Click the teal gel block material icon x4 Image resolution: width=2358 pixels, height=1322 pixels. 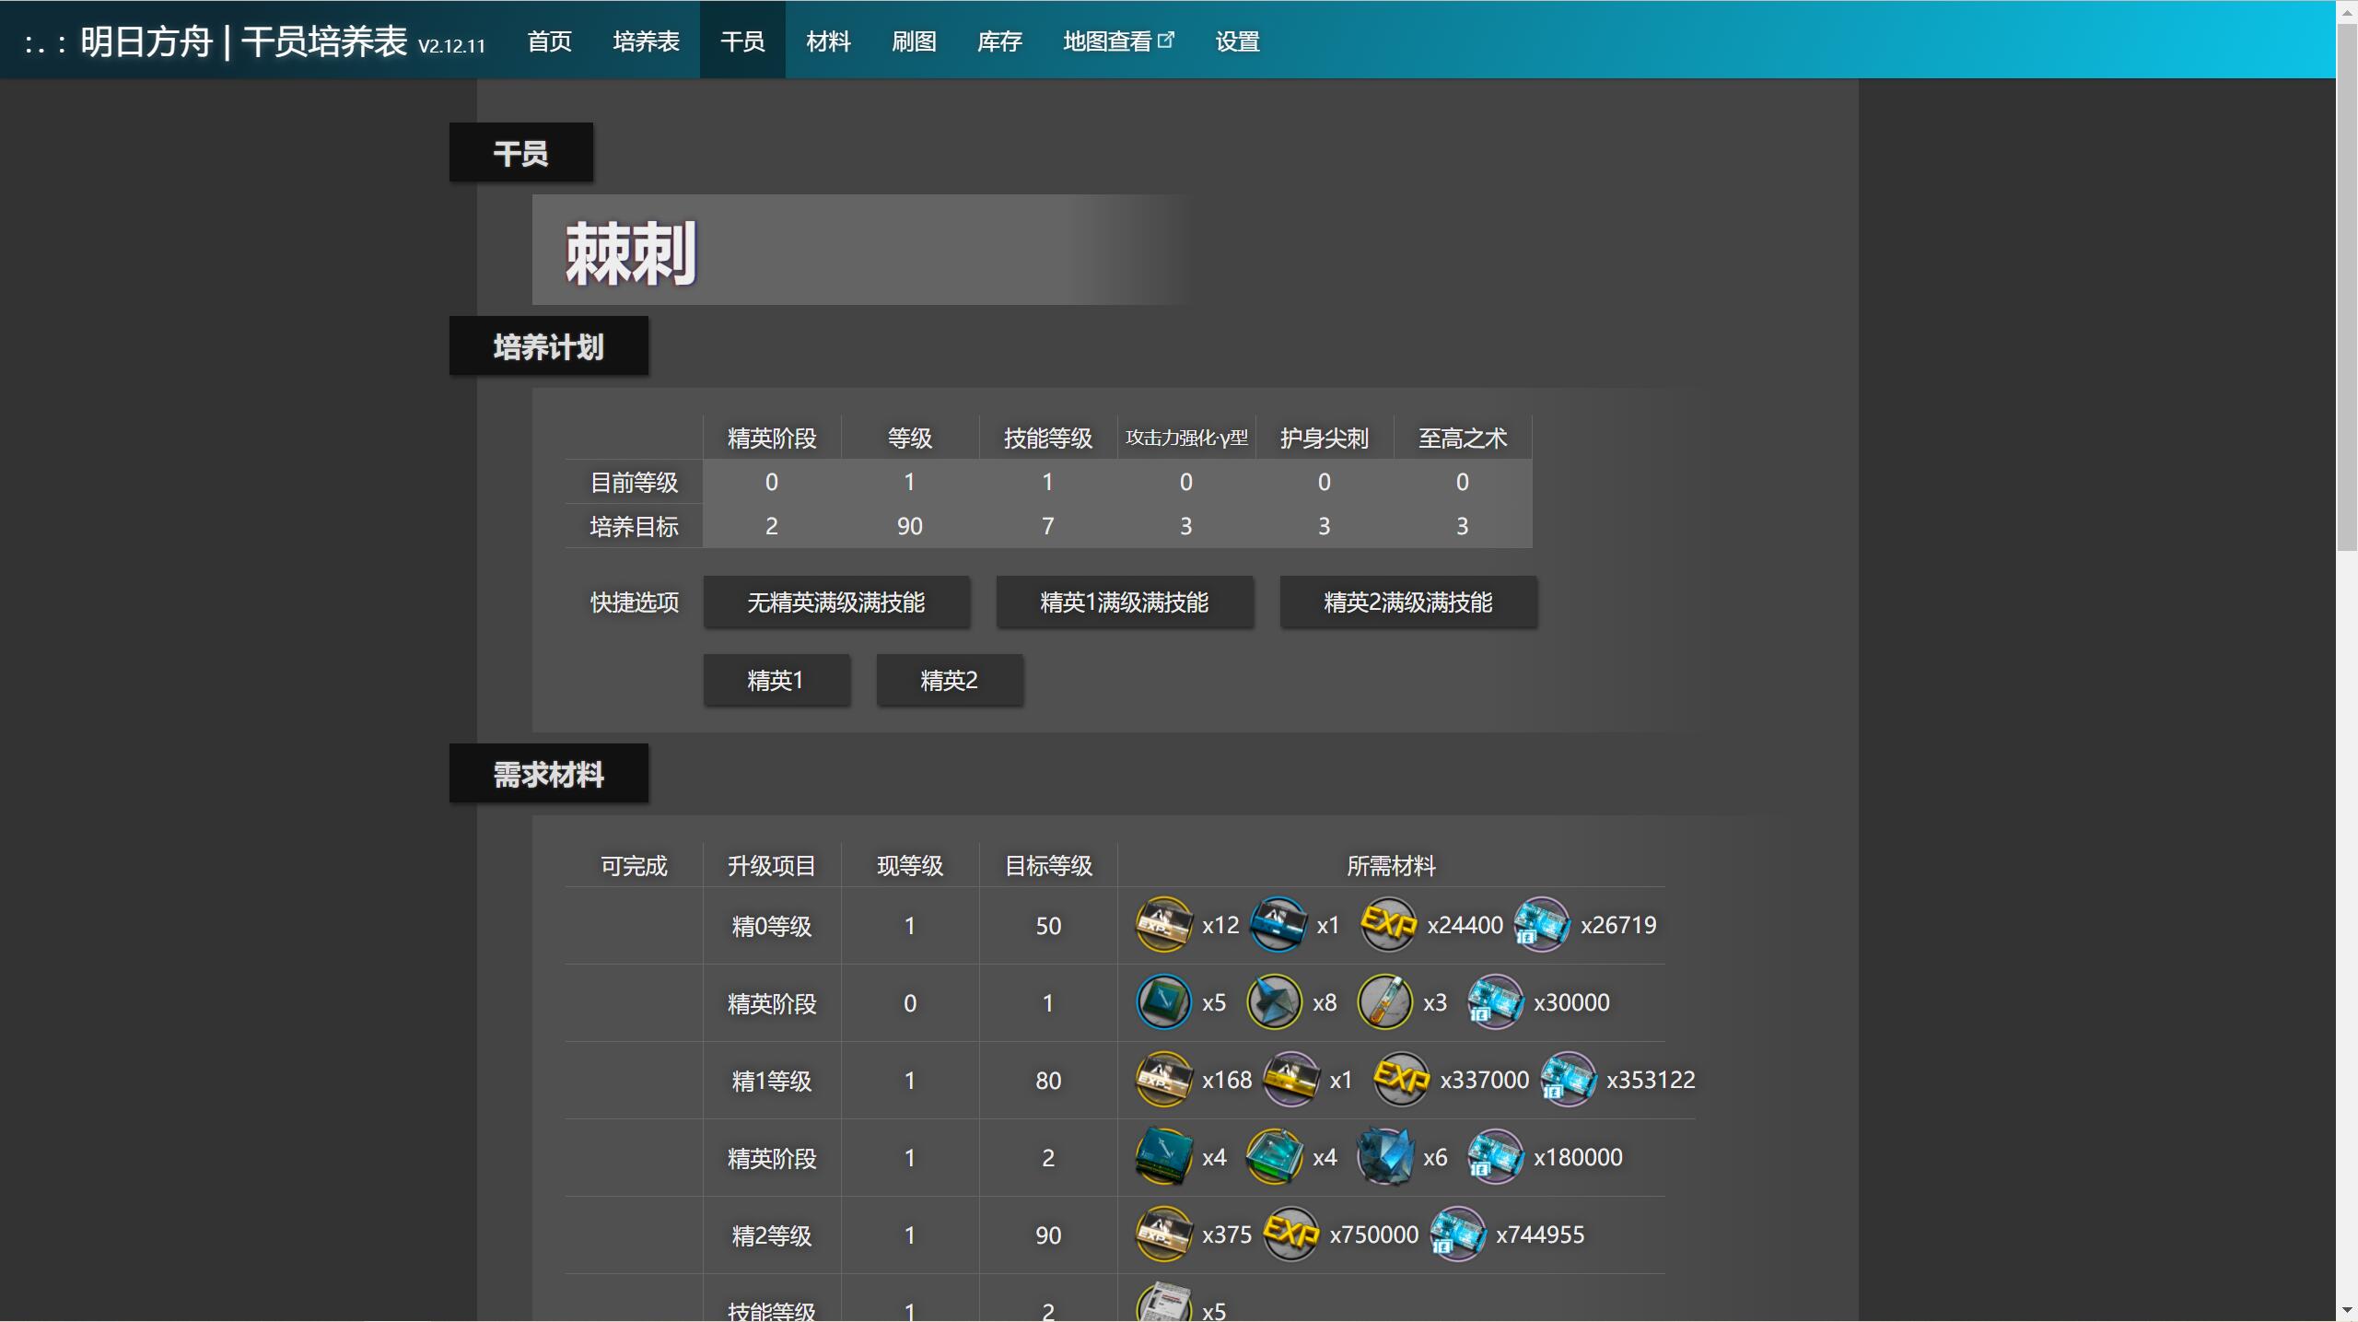pos(1275,1156)
